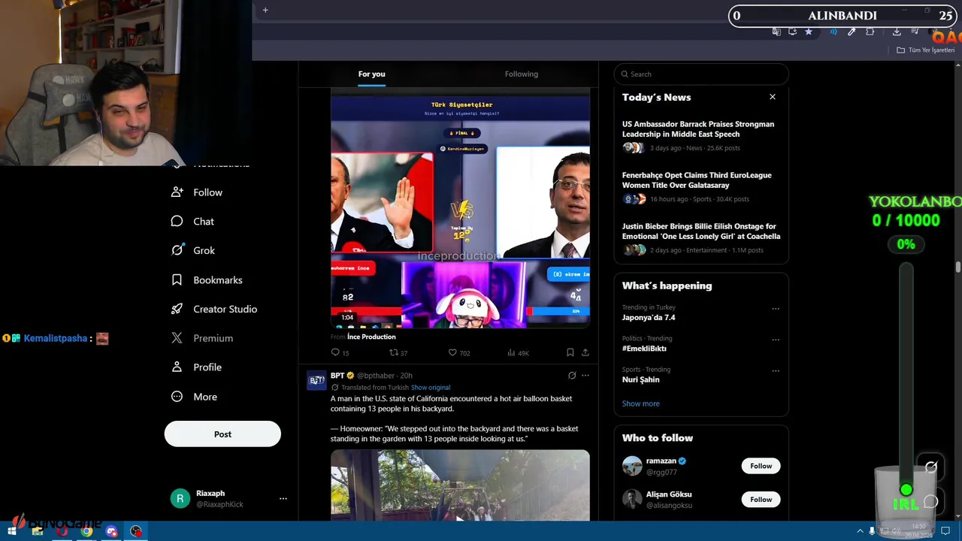
Task: Open the BPT profile avatar
Action: pos(316,380)
